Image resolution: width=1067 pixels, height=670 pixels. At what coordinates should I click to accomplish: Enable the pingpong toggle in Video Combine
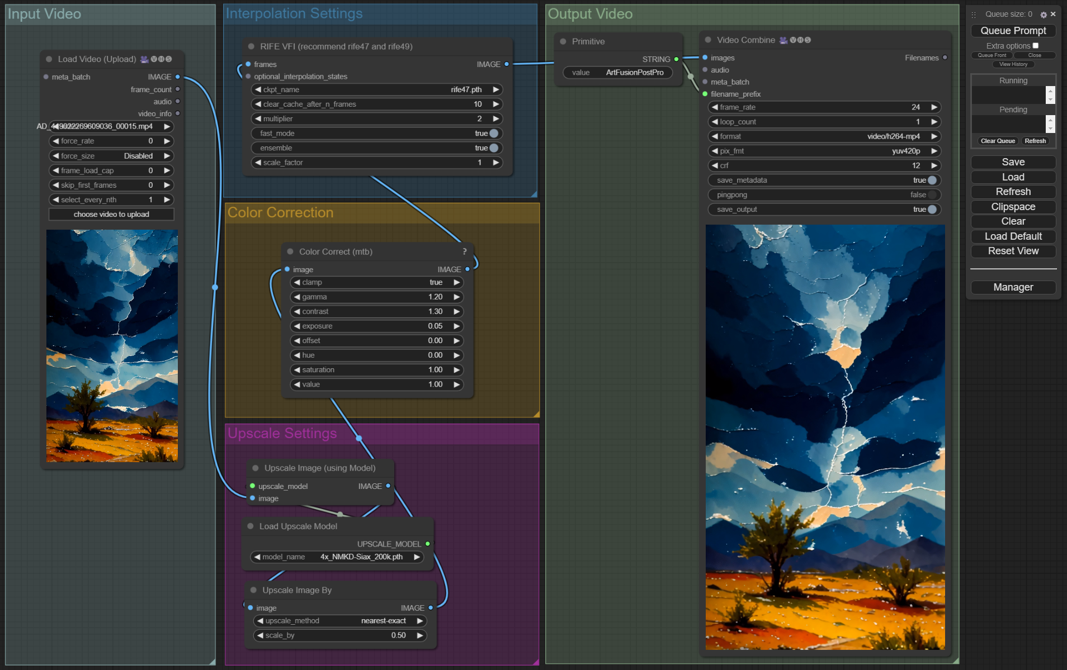tap(932, 195)
